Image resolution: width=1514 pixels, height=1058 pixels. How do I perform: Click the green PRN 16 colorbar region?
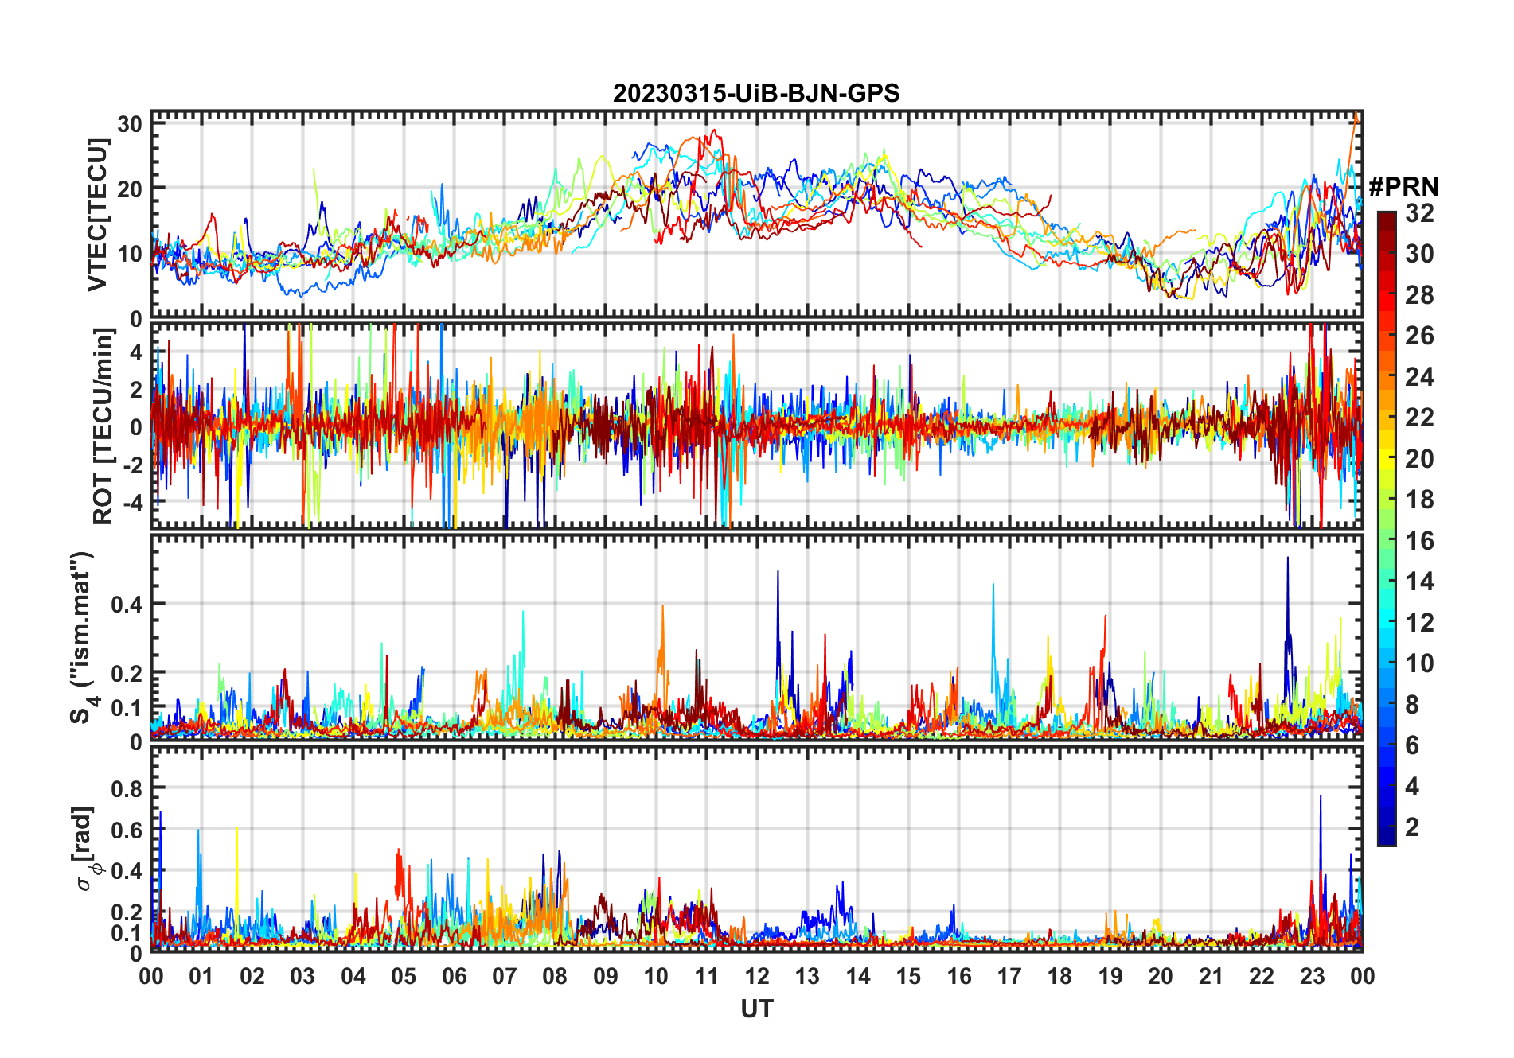(x=1387, y=541)
